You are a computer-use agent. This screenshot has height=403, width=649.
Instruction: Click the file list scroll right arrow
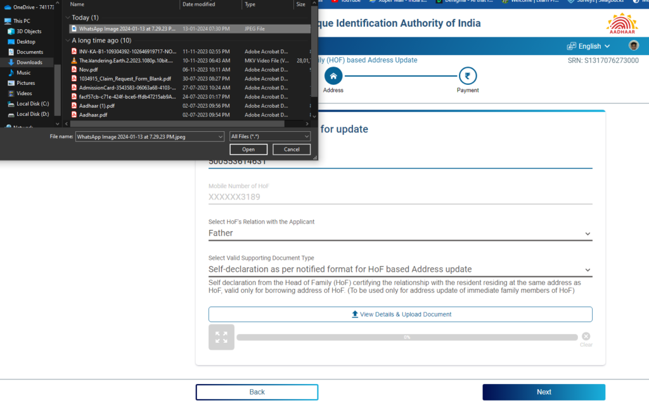point(307,124)
